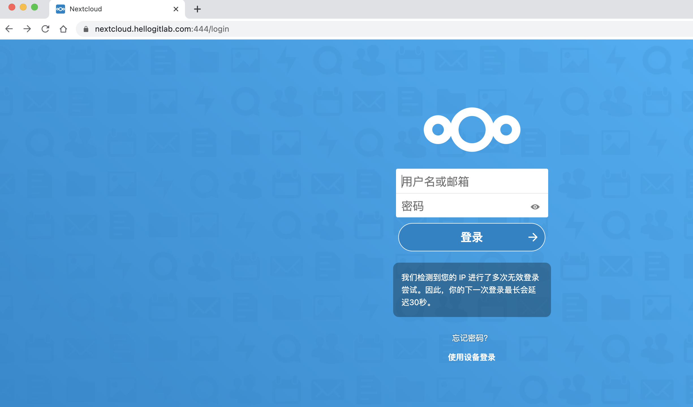The image size is (693, 407).
Task: Click the address bar URL
Action: [x=162, y=29]
